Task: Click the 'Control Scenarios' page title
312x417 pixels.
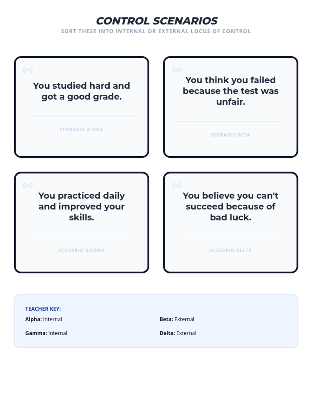Action: pyautogui.click(x=157, y=21)
